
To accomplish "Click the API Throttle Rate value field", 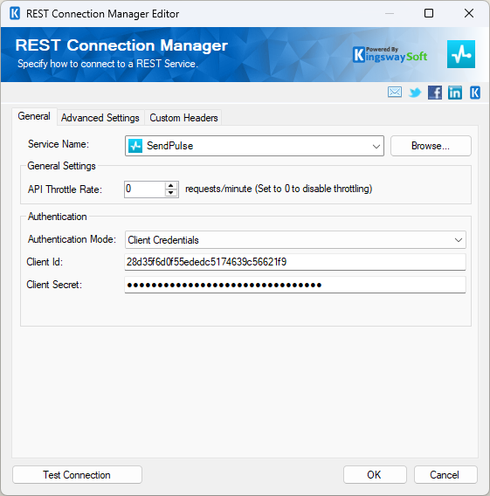I will pyautogui.click(x=145, y=189).
